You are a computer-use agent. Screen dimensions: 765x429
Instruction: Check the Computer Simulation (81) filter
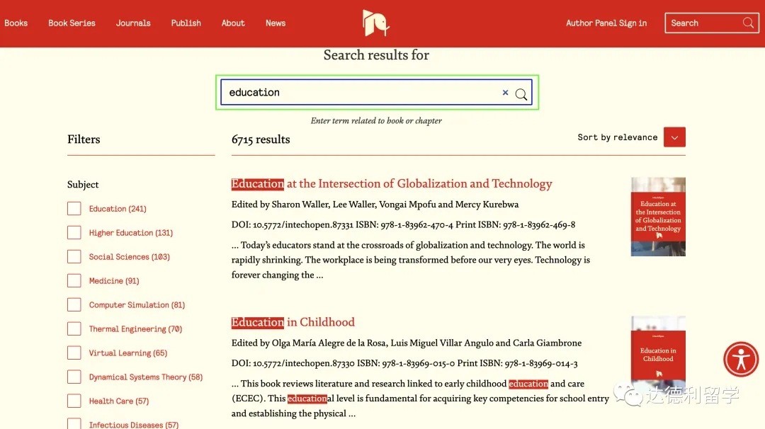point(74,304)
